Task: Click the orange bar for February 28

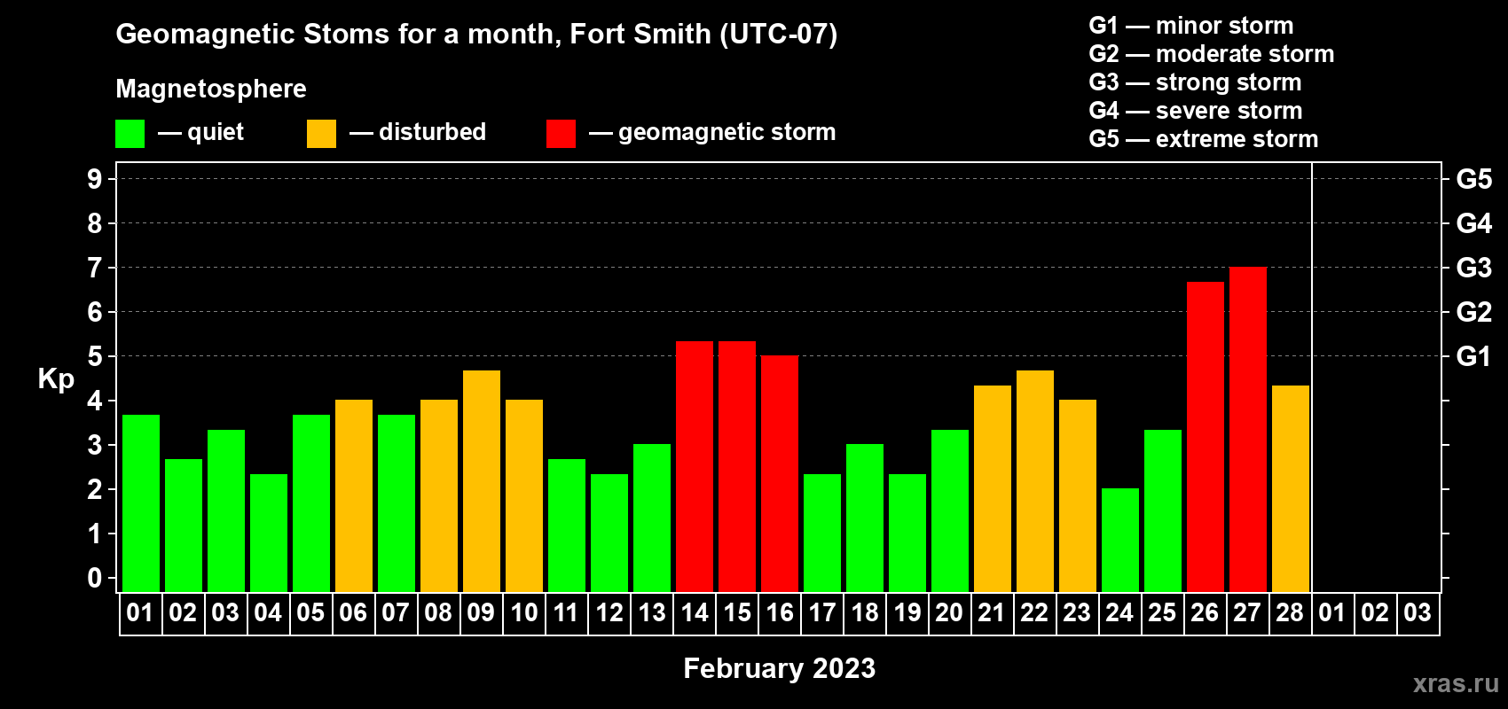Action: (x=1291, y=488)
